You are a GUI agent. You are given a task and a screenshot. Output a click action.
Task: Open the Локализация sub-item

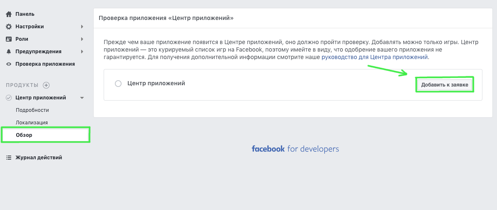point(32,123)
